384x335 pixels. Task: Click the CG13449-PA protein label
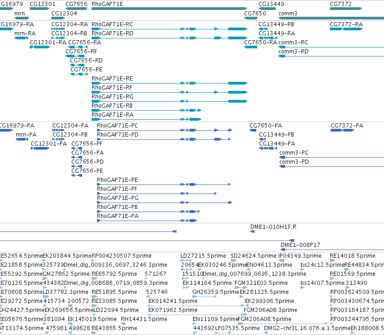277,144
